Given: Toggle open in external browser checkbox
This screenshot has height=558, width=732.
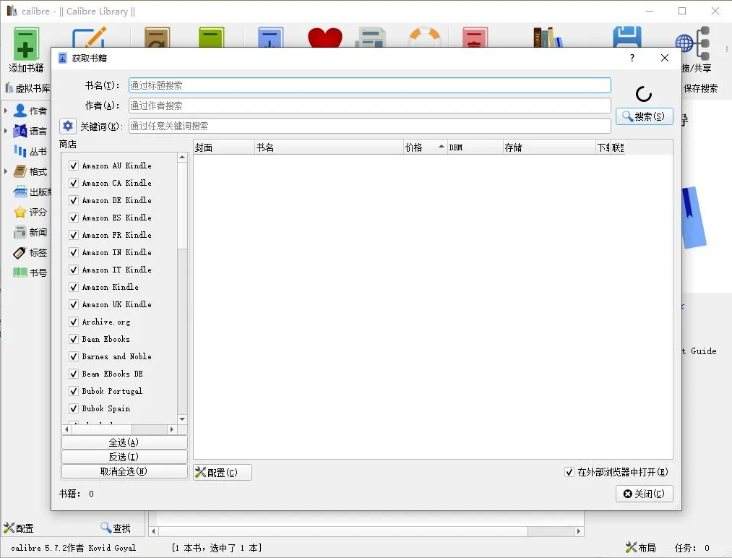Looking at the screenshot, I should point(569,472).
